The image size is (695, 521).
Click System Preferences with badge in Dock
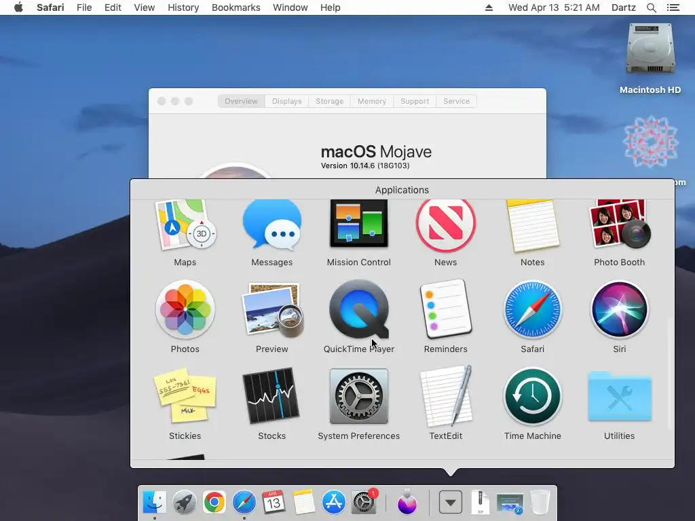[x=364, y=502]
